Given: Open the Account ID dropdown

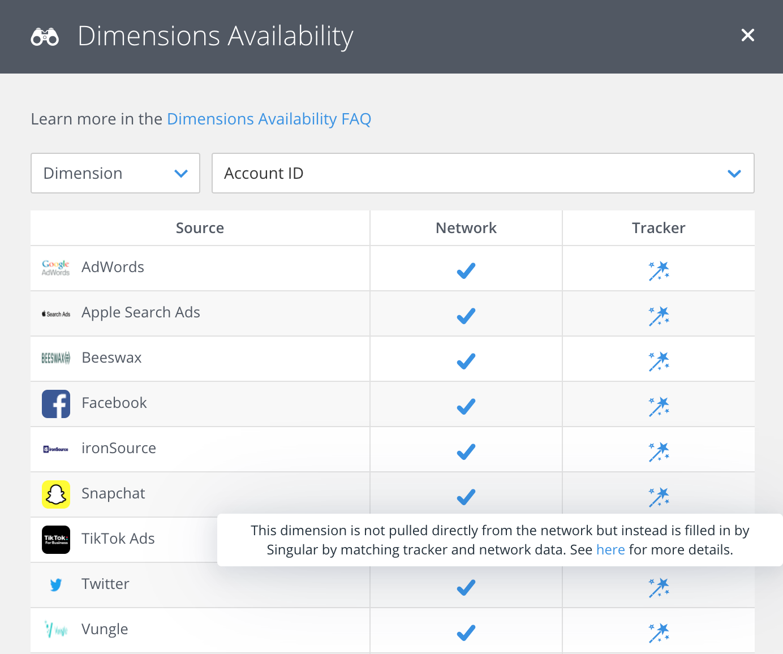Looking at the screenshot, I should [483, 173].
